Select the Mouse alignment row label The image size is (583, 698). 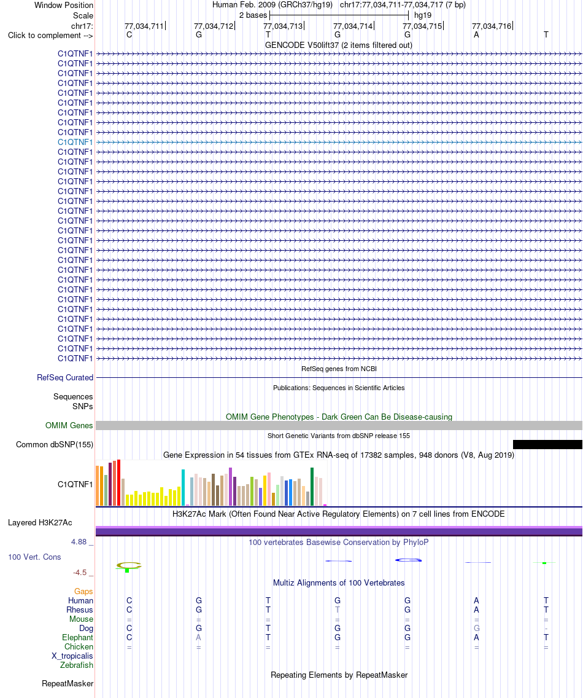point(82,619)
